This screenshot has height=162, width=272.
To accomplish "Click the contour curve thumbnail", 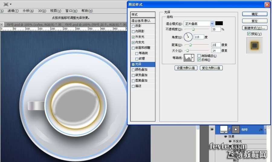I will [187, 58].
